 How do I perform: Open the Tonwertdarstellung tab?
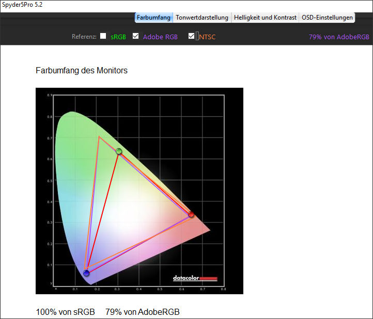[201, 18]
